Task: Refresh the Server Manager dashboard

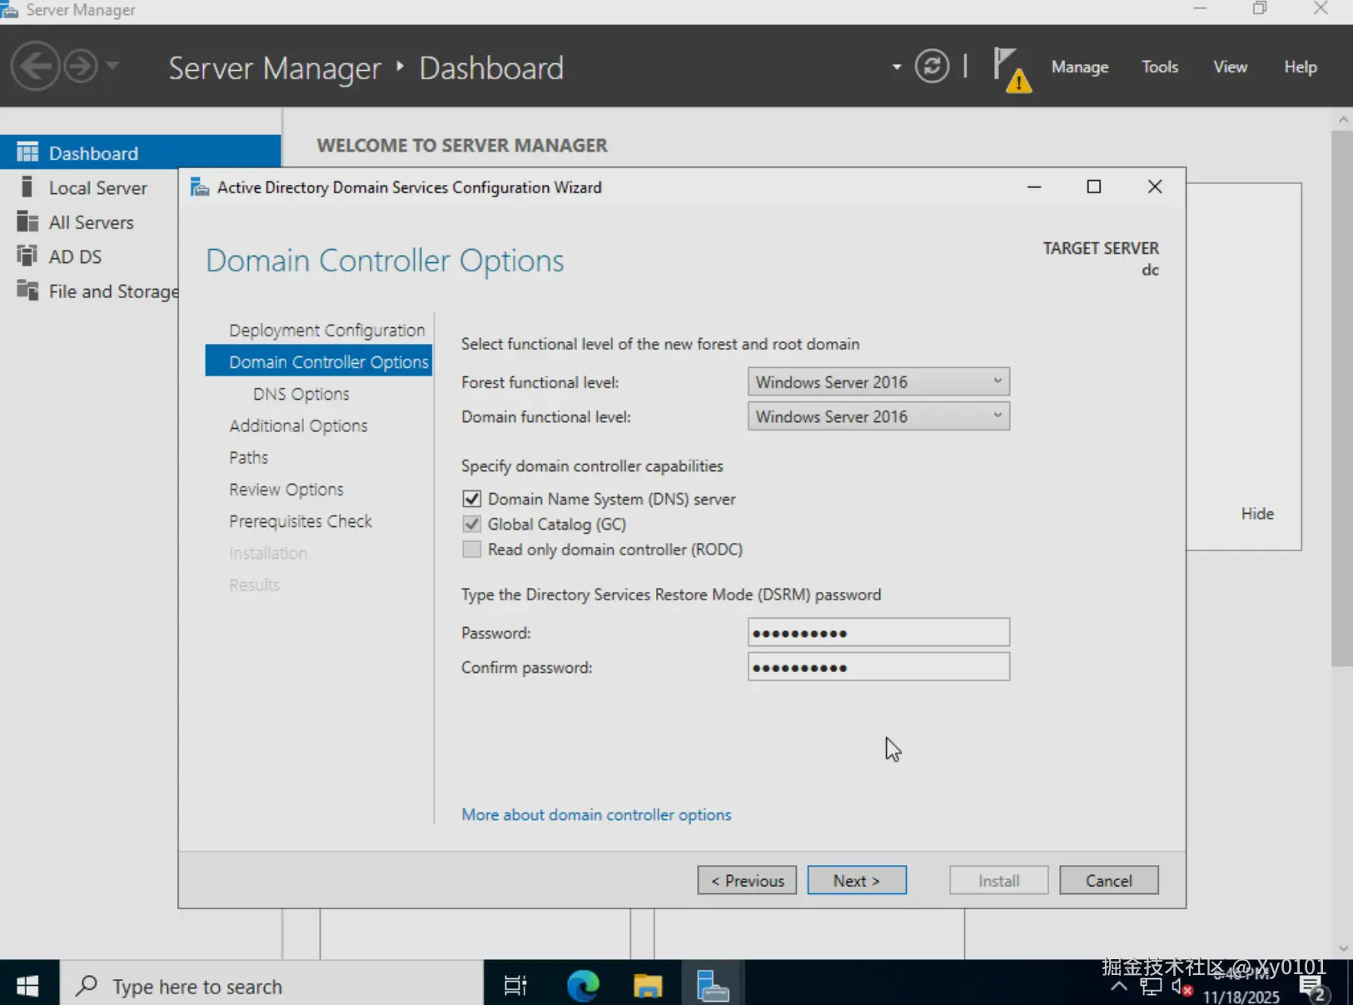Action: coord(932,67)
